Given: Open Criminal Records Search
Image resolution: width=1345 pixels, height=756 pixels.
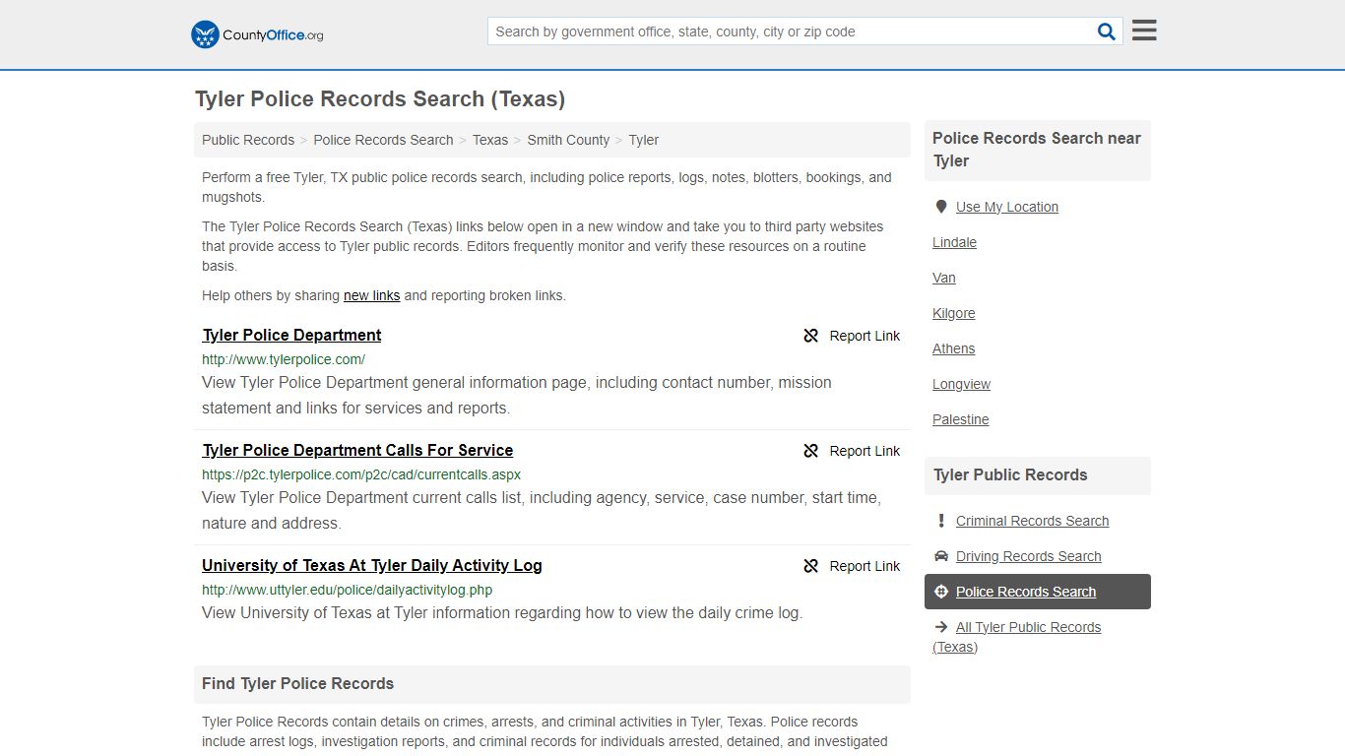Looking at the screenshot, I should (1032, 521).
